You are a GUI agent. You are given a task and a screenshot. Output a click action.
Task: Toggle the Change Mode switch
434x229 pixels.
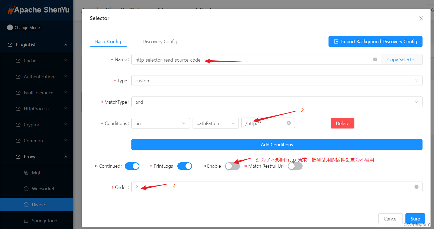10,27
